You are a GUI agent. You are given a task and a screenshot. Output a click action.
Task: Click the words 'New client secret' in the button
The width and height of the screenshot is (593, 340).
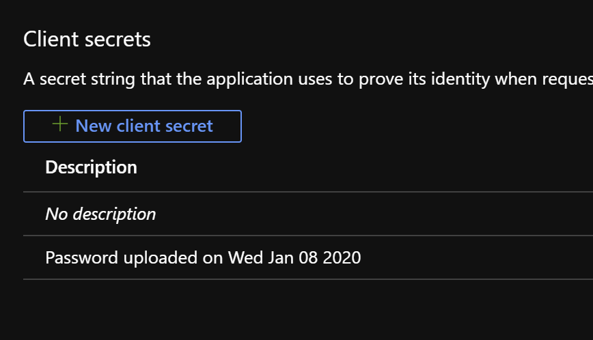[x=144, y=126]
